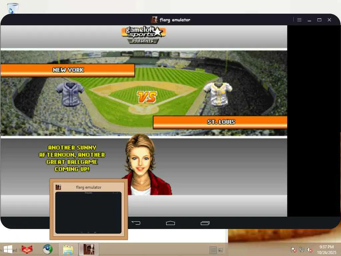Image resolution: width=341 pixels, height=256 pixels.
Task: Click the ST. LOUIS team banner
Action: coord(220,122)
